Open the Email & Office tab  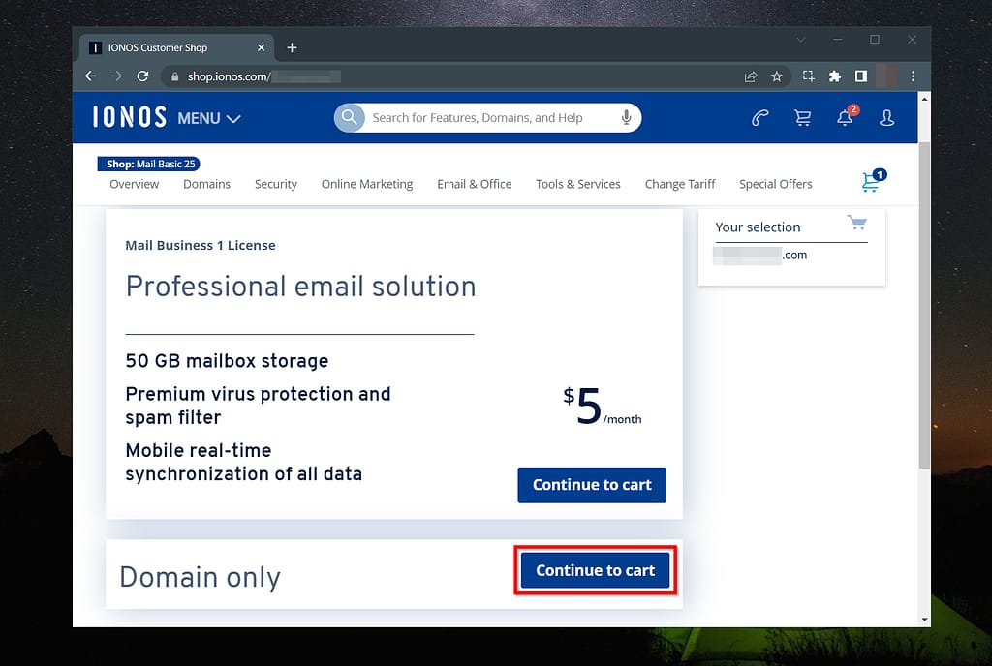click(475, 184)
